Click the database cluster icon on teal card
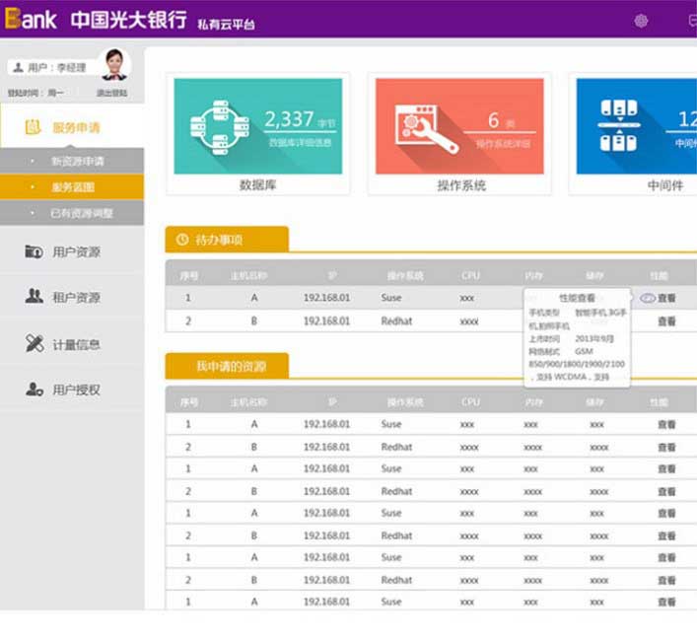 tap(219, 127)
